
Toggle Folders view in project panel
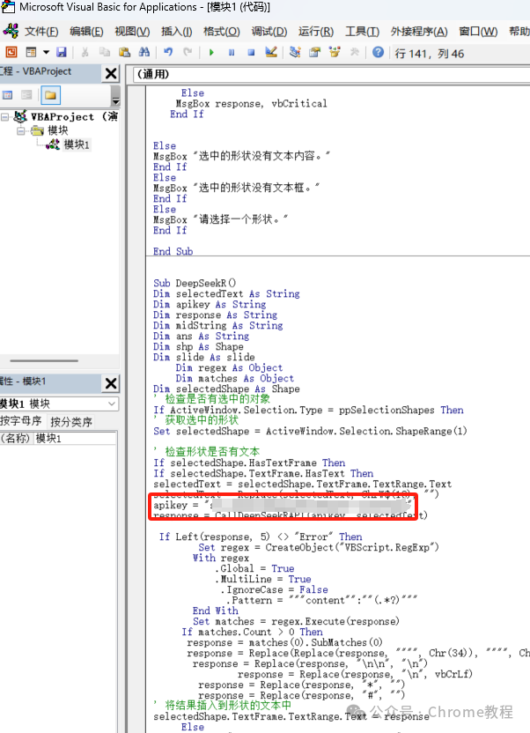click(x=50, y=95)
